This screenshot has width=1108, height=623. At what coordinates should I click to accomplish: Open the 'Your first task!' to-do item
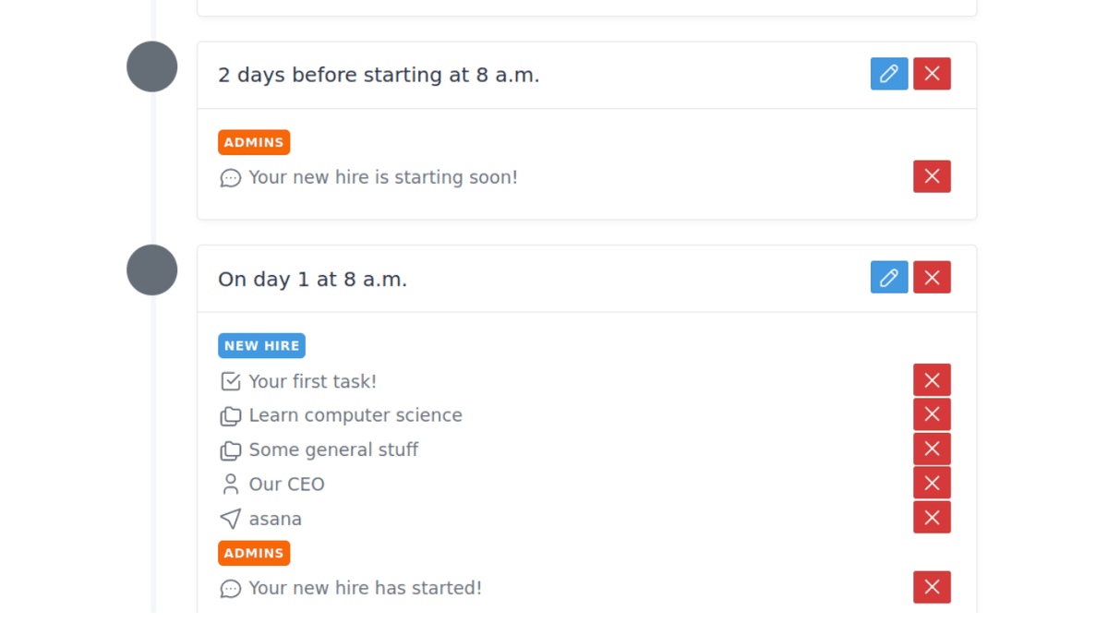312,381
